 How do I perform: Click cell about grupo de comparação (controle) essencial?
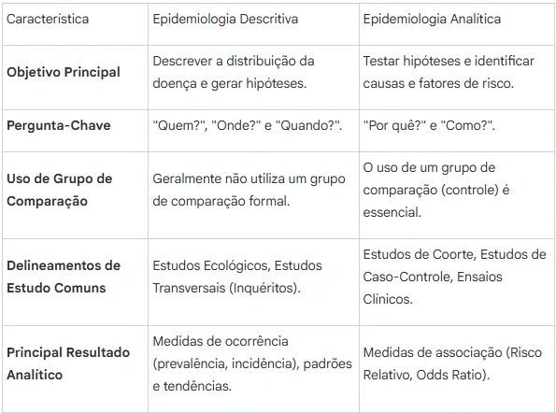pyautogui.click(x=456, y=195)
